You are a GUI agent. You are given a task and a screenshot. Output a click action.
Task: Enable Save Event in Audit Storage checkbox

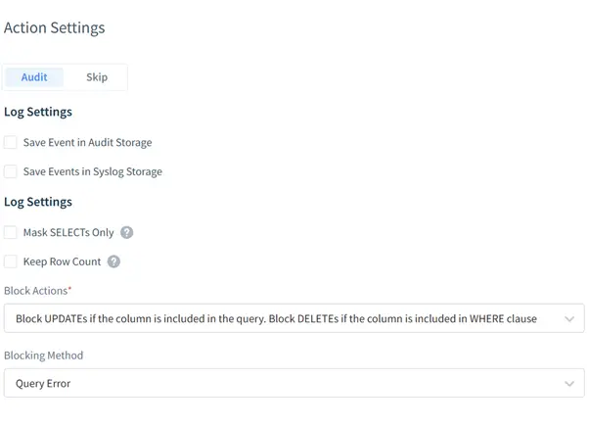[x=10, y=142]
